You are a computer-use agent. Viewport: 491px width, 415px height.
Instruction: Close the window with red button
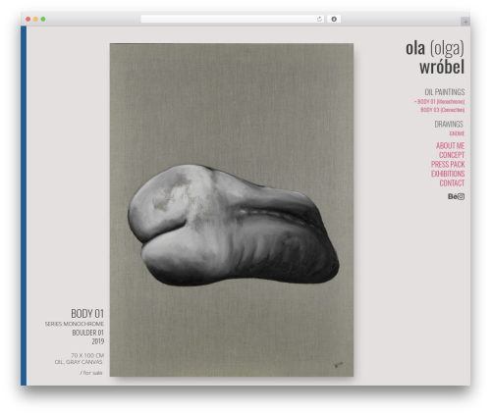coord(28,20)
